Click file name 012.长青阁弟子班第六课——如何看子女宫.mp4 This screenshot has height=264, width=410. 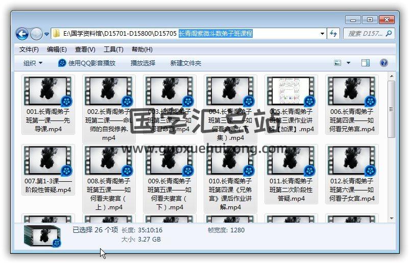tap(352, 190)
